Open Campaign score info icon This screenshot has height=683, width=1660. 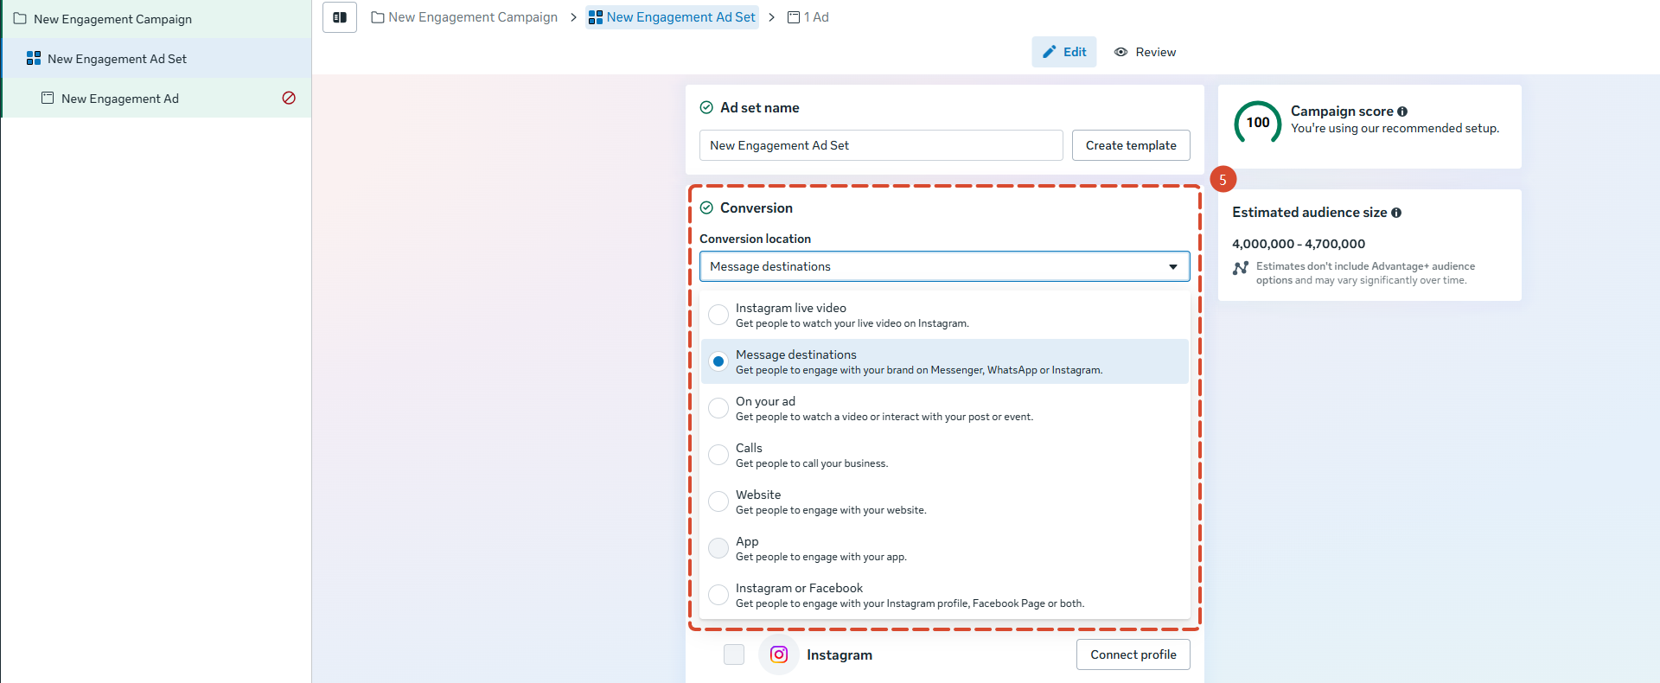click(1402, 112)
